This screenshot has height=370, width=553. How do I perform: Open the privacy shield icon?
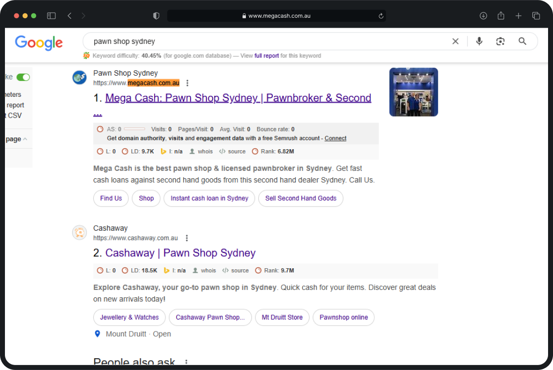click(x=156, y=15)
